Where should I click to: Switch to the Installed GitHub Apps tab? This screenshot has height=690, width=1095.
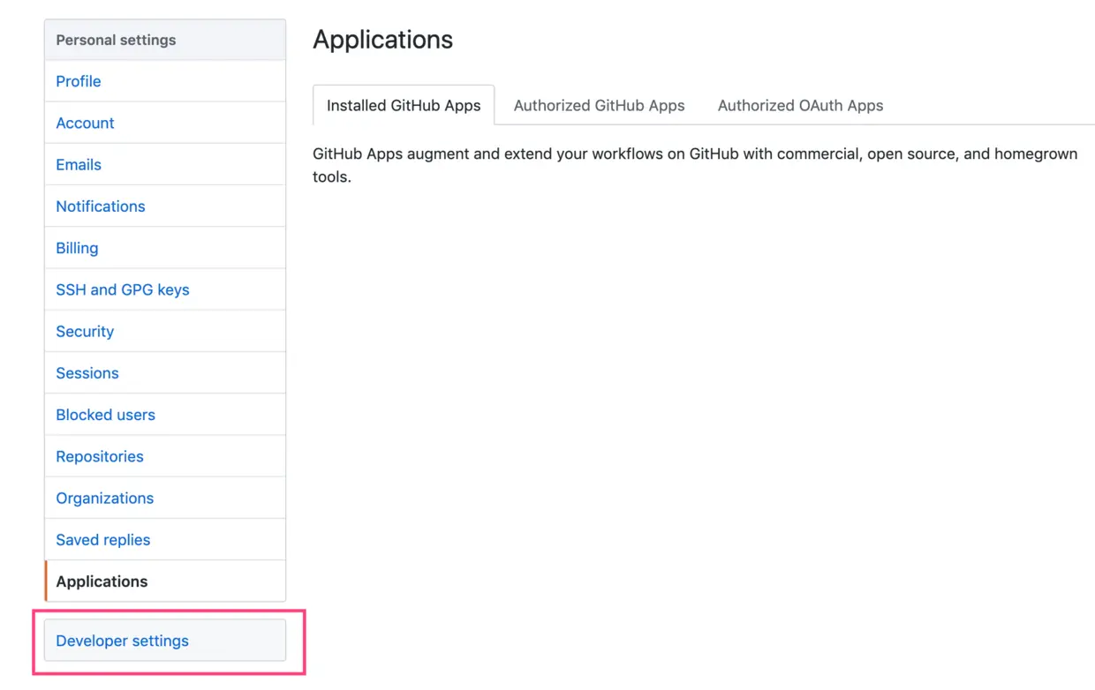click(404, 106)
